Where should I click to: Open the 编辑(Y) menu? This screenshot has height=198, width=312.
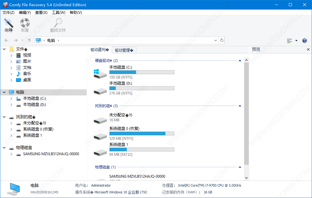[25, 13]
